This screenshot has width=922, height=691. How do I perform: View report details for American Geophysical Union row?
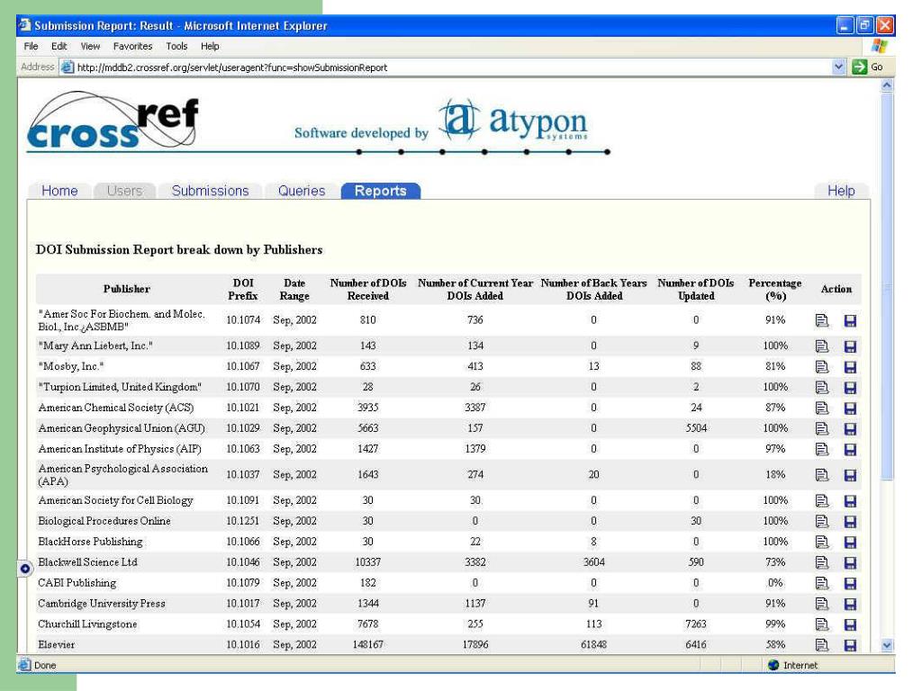[821, 428]
